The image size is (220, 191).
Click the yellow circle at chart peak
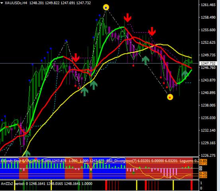tap(106, 7)
